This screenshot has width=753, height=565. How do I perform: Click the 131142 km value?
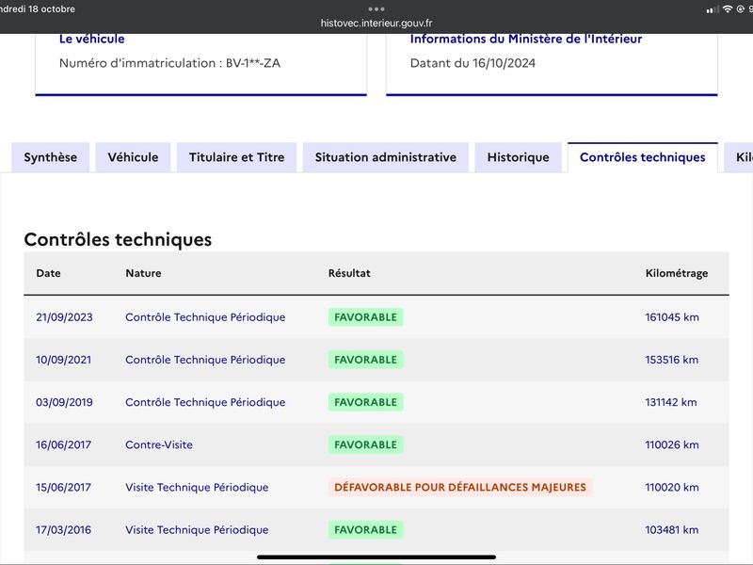[x=670, y=402]
